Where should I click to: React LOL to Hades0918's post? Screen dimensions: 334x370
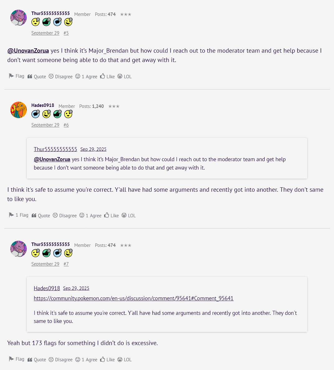tap(129, 215)
